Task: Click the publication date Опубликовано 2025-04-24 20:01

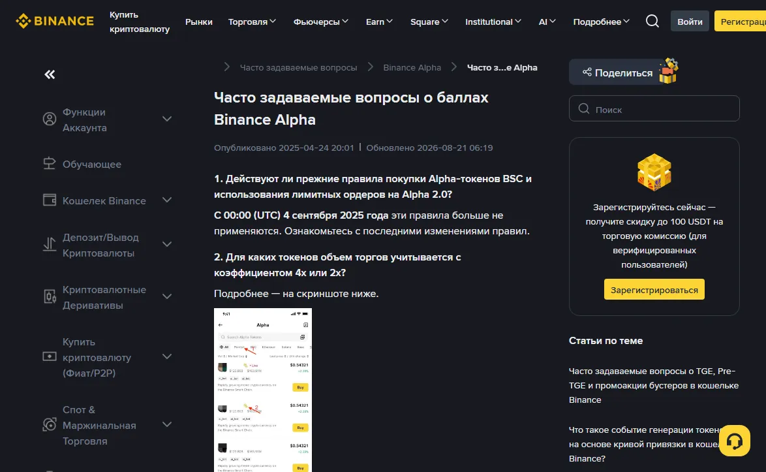Action: [x=284, y=148]
